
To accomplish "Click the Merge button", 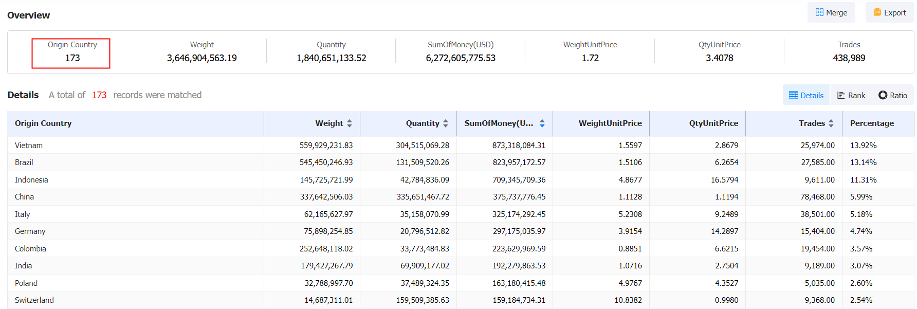I will click(x=831, y=12).
